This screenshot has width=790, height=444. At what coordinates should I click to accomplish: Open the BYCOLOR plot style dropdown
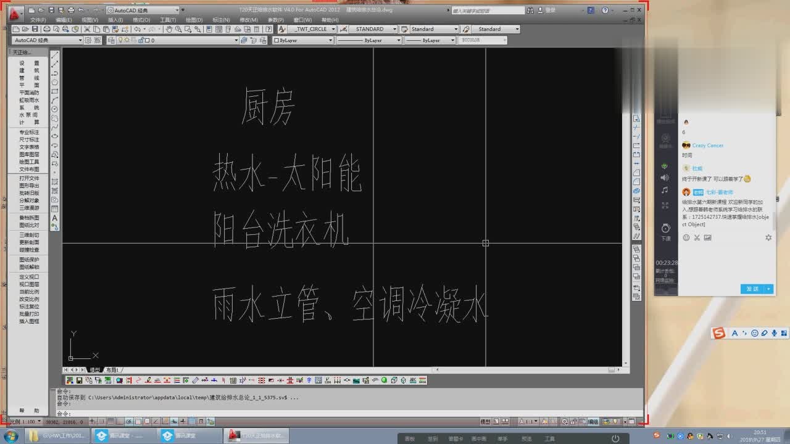(504, 40)
